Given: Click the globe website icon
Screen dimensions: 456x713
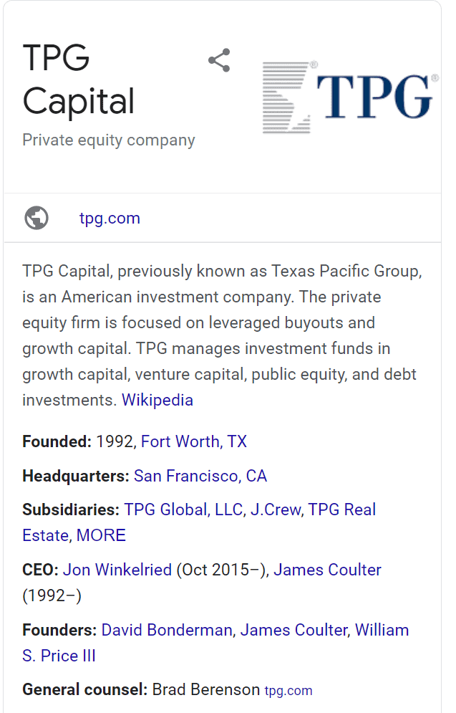Looking at the screenshot, I should coord(37,218).
